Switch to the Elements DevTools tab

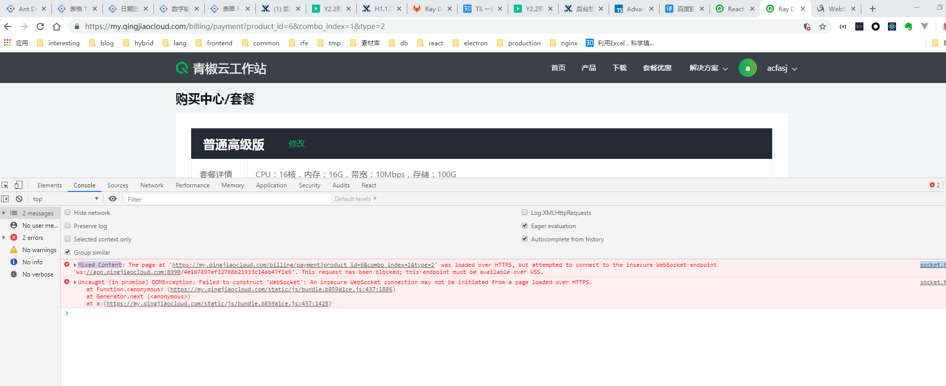click(x=49, y=185)
